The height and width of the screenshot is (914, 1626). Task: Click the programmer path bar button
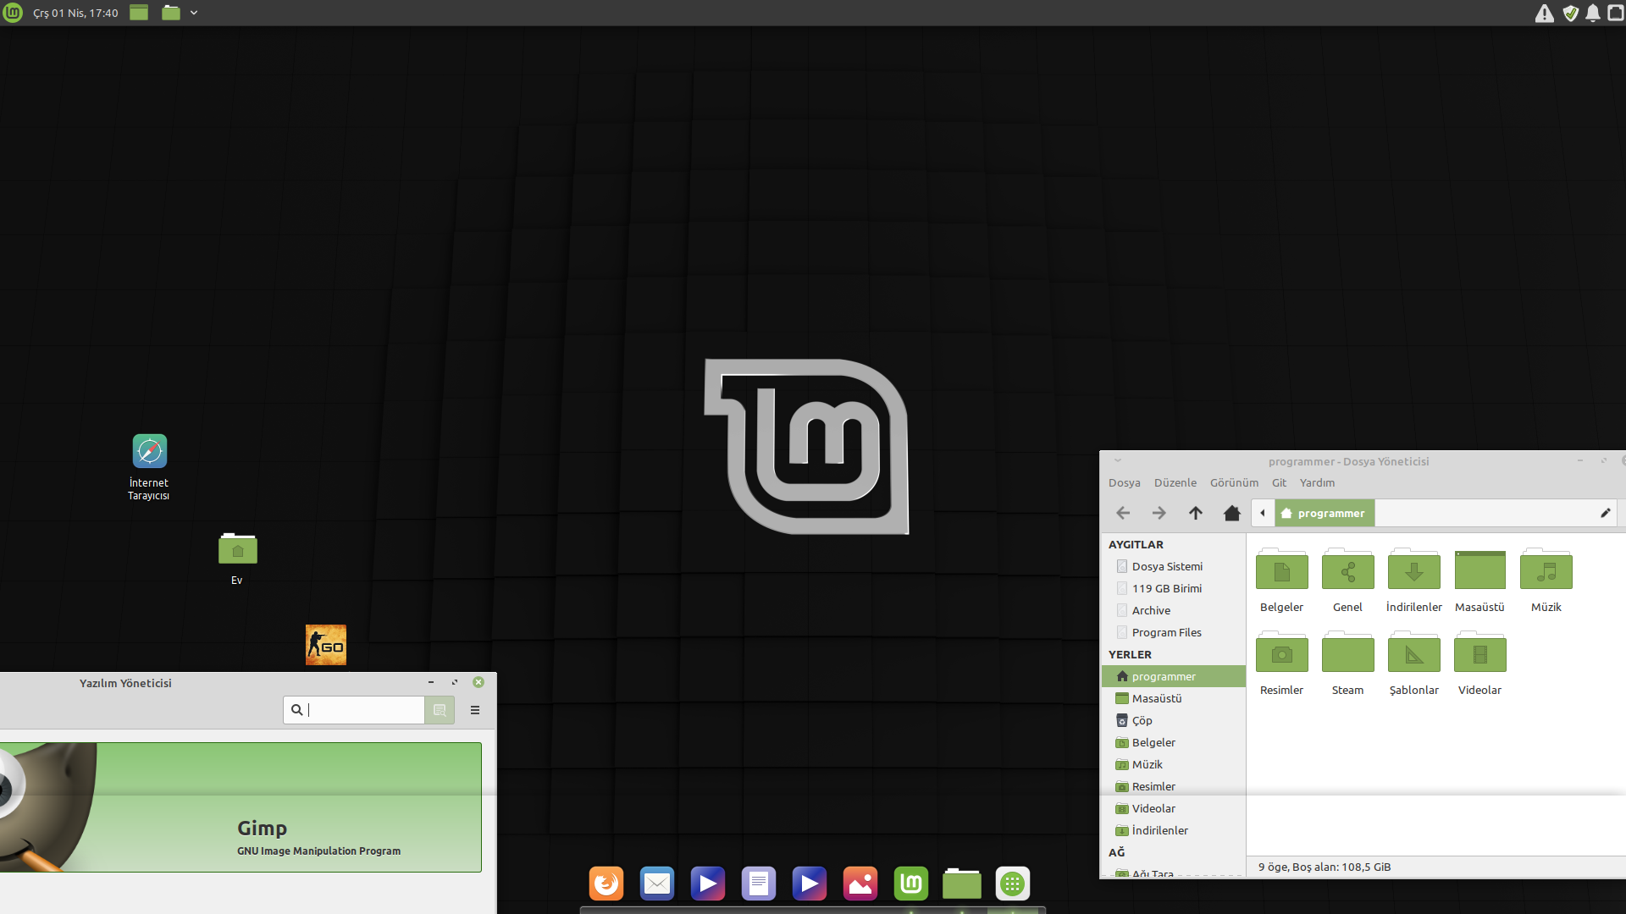tap(1325, 513)
